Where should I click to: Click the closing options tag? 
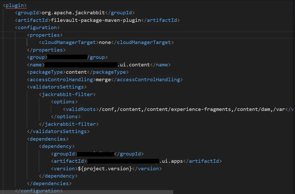tap(66, 117)
